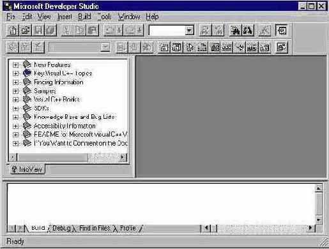The height and width of the screenshot is (249, 329).
Task: Click the Find in Files binoculars icon
Action: [235, 30]
